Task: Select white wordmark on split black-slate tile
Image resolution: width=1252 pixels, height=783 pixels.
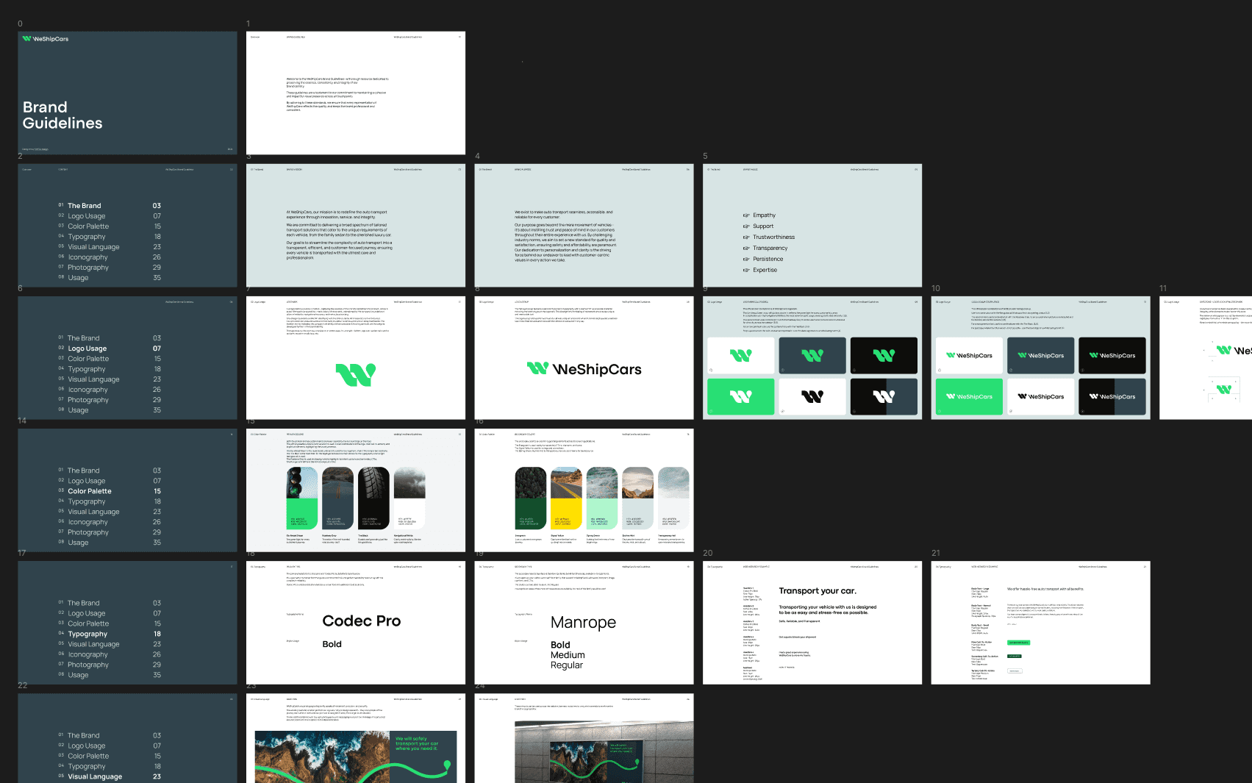Action: (1112, 396)
